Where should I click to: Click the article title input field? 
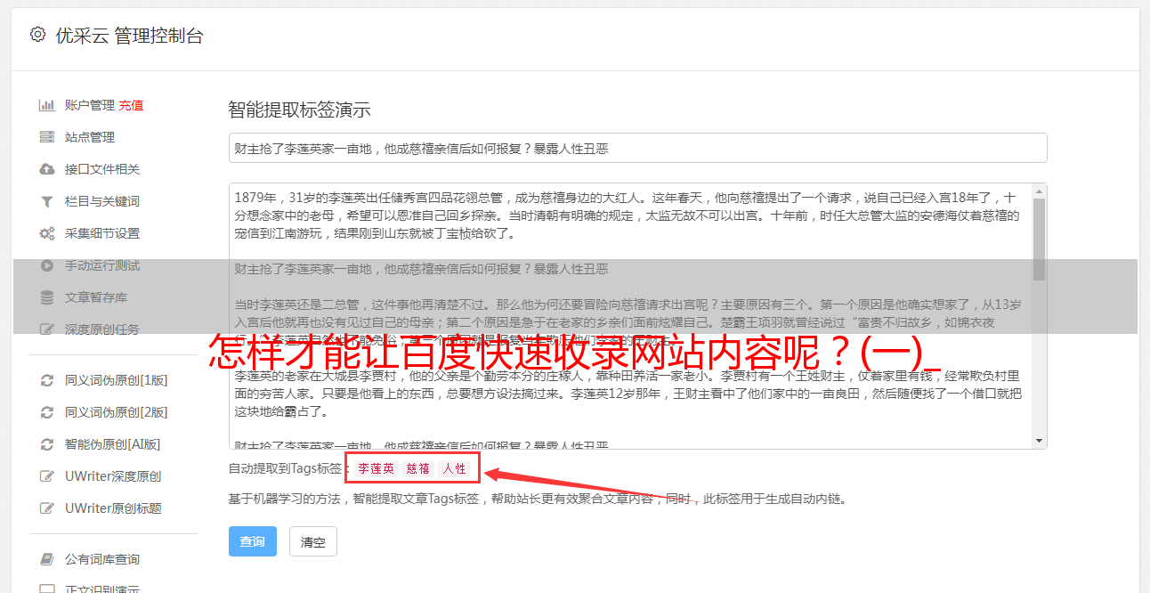point(637,148)
